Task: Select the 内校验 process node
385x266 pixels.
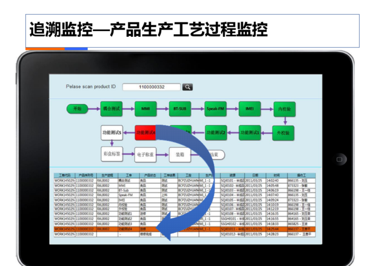Action: point(284,109)
